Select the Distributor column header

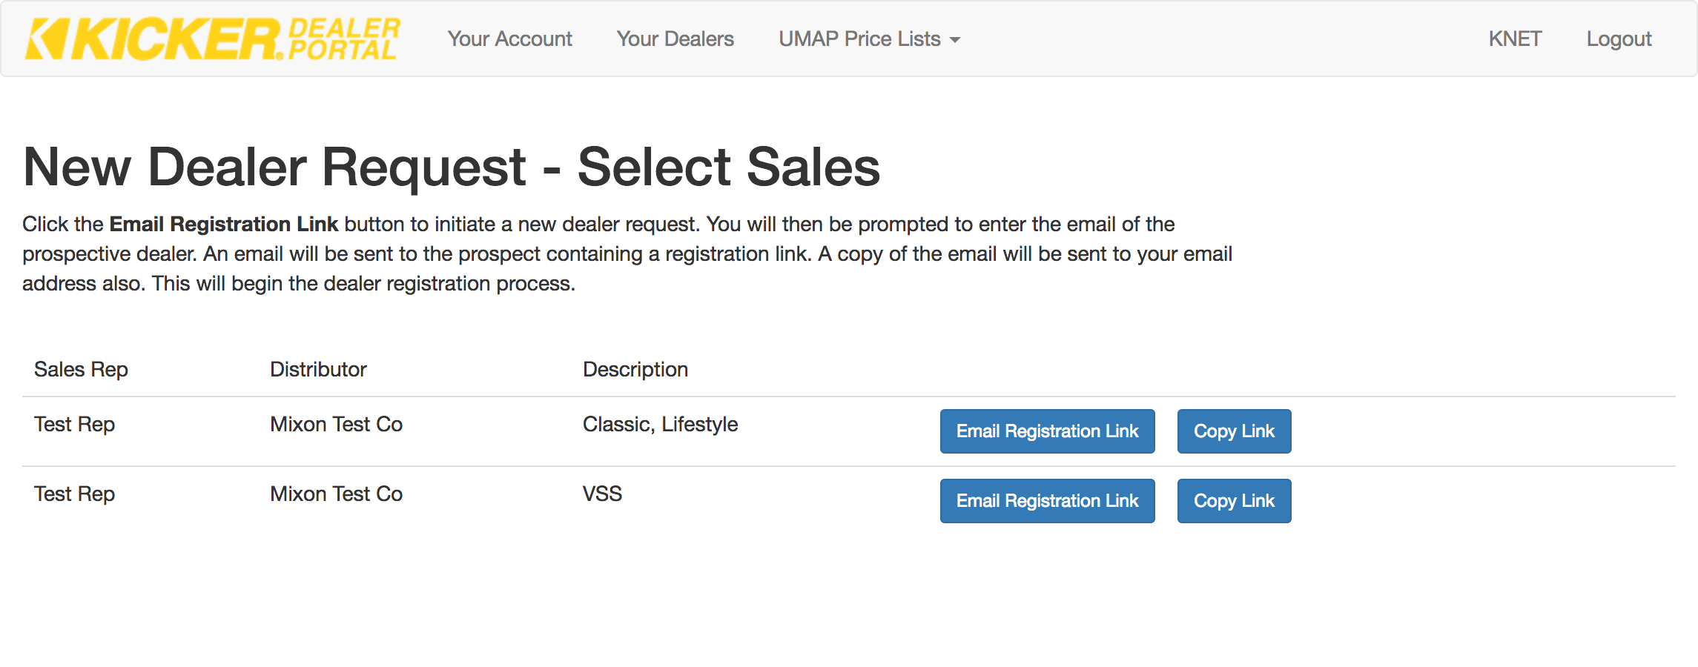(318, 368)
